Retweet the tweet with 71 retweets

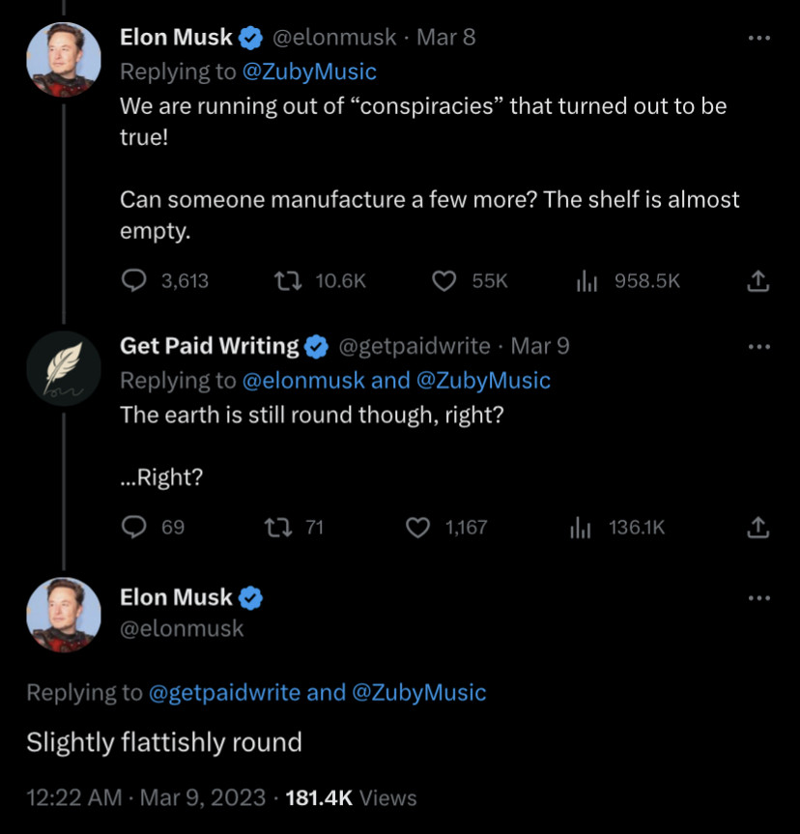point(275,528)
